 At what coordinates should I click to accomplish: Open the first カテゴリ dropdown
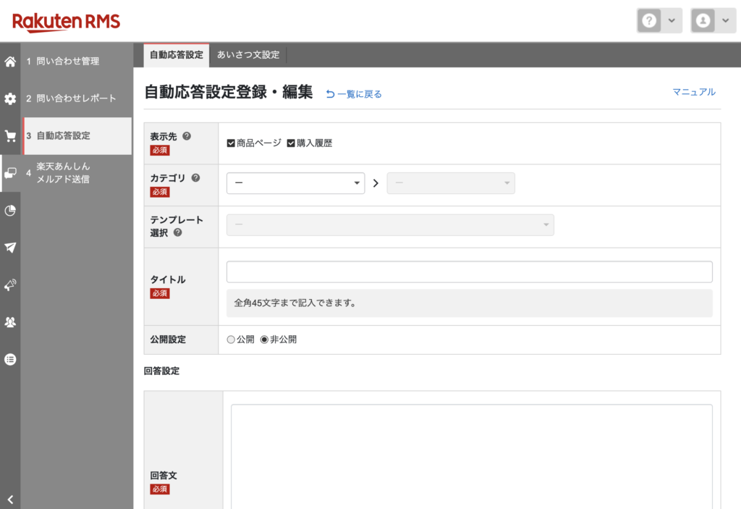tap(296, 183)
